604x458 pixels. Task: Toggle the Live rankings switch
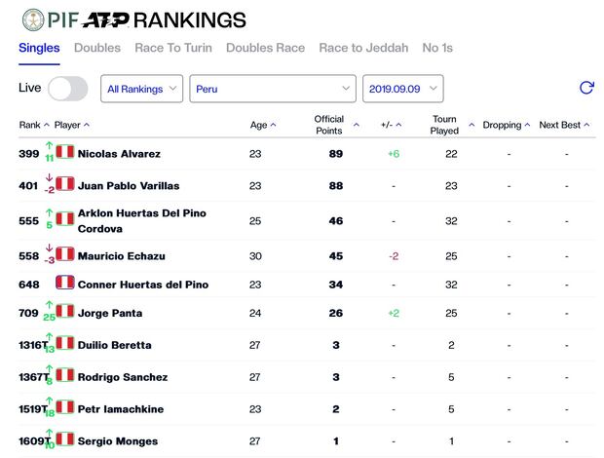pyautogui.click(x=67, y=89)
